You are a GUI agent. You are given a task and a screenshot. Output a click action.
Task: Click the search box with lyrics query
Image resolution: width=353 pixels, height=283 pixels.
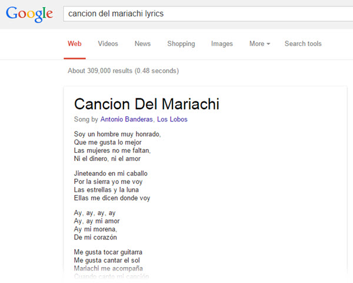click(208, 14)
